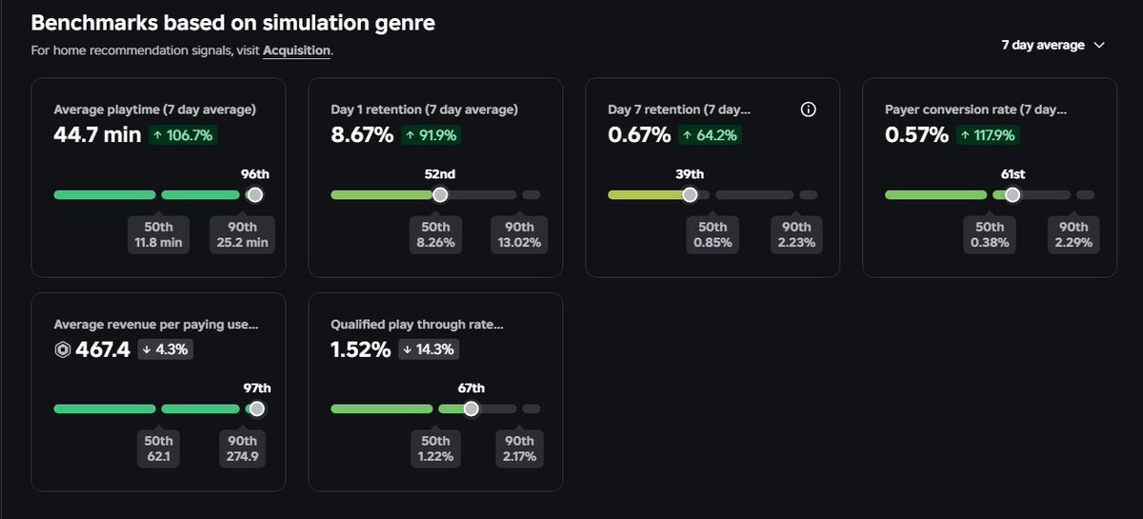Select the 52nd percentile marker on Day 1 retention
The image size is (1143, 519).
(439, 194)
